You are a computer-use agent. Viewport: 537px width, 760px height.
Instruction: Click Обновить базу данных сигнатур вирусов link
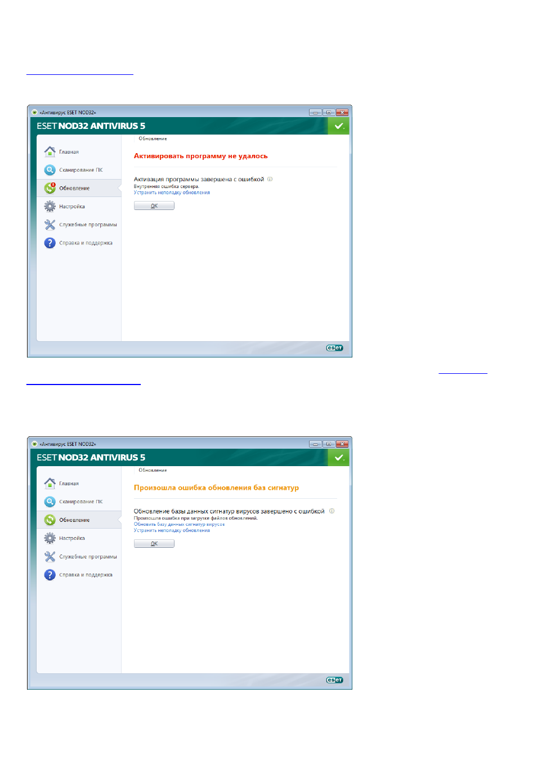pos(179,524)
